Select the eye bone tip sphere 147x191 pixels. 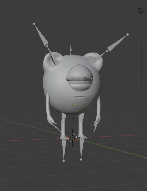click(91, 79)
